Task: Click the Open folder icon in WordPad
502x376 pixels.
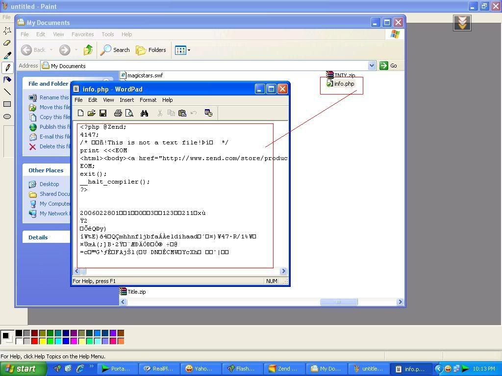Action: pos(92,113)
